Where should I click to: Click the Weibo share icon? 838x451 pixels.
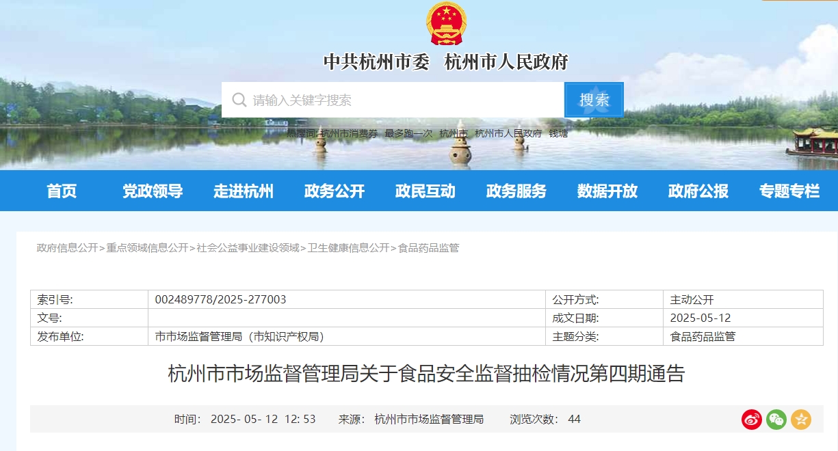[x=752, y=420]
